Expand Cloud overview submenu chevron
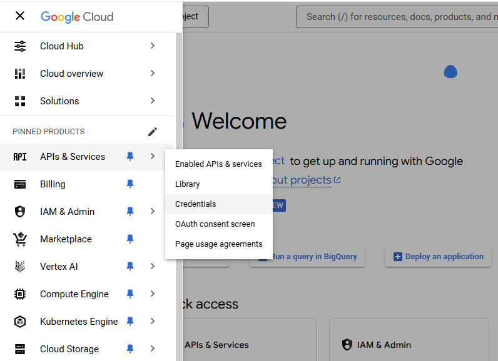498x361 pixels. [153, 73]
